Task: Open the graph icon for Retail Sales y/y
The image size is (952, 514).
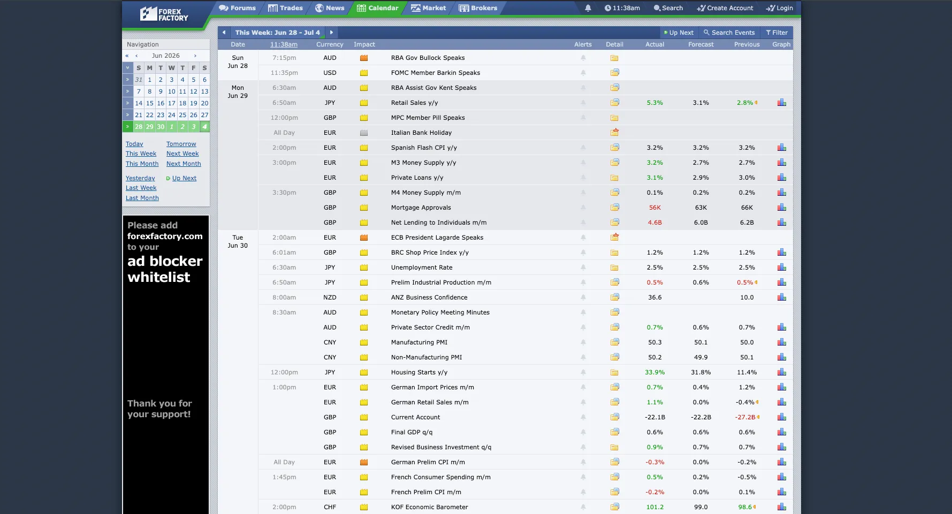Action: [x=781, y=103]
